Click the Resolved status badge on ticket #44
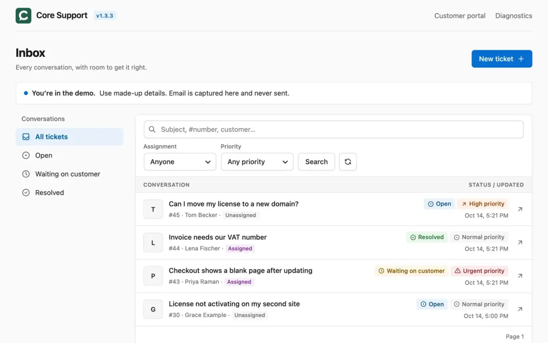This screenshot has width=548, height=343. click(427, 237)
